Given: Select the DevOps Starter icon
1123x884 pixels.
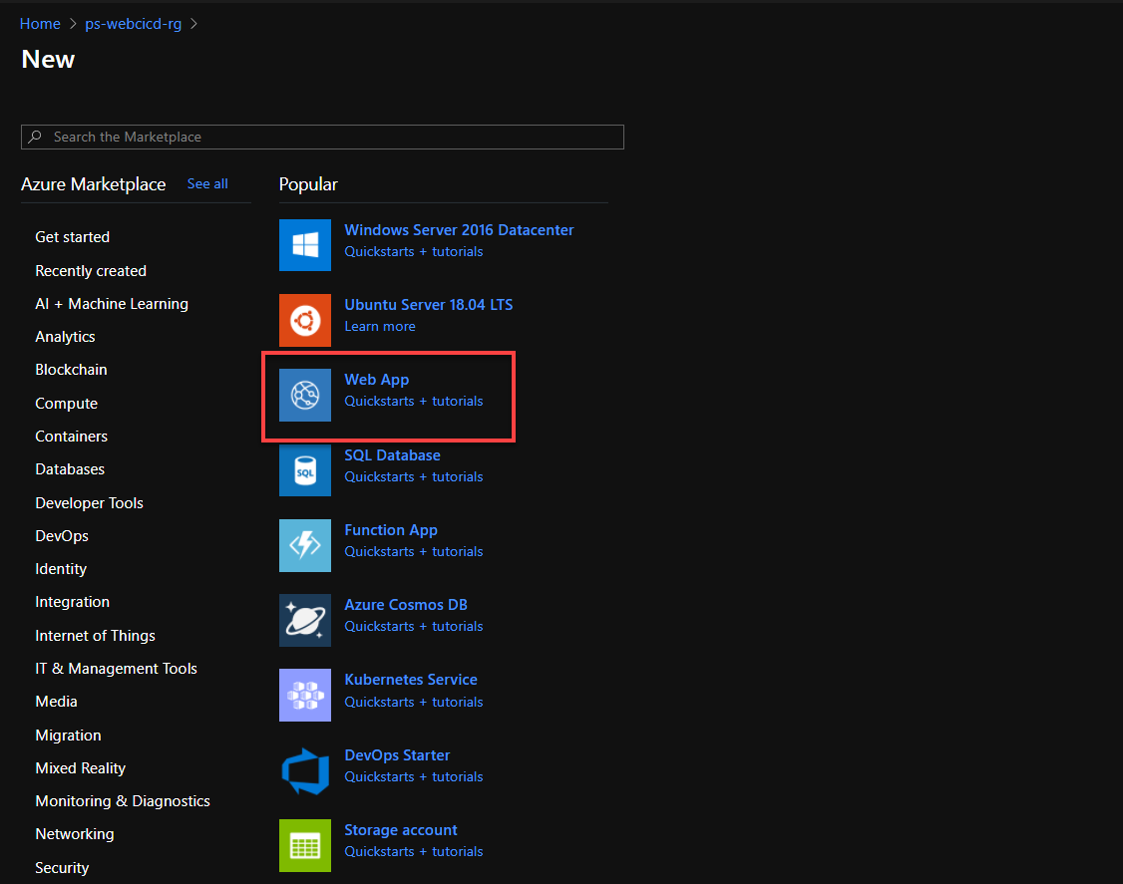Looking at the screenshot, I should coord(304,769).
